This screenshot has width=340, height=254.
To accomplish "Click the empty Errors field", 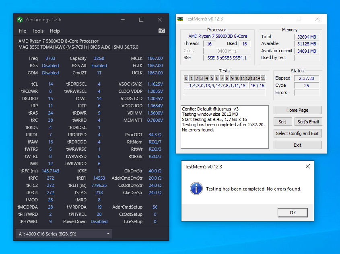I will 306,93.
